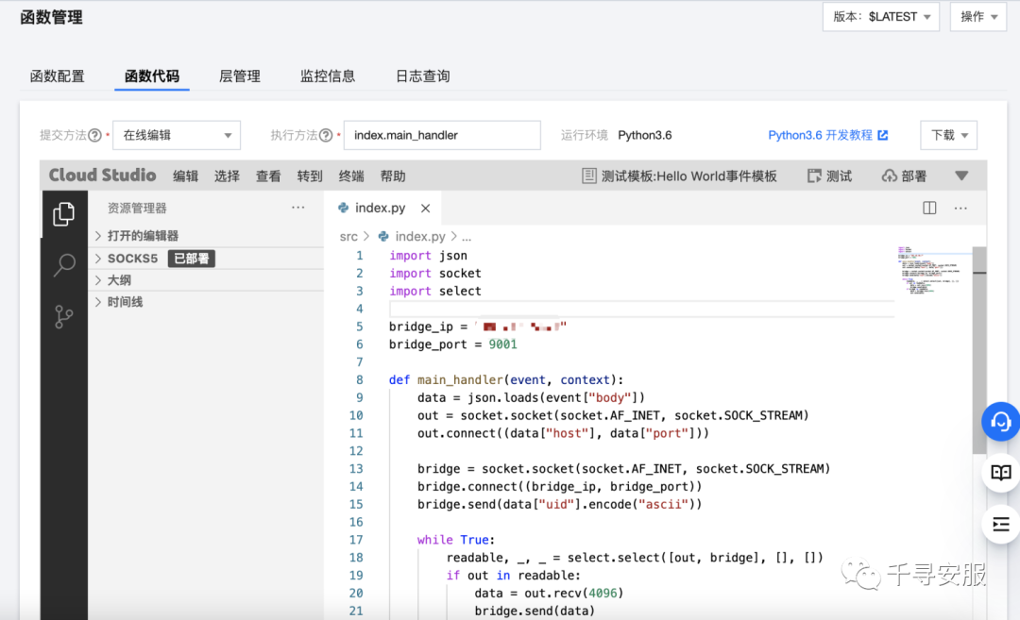Open the 编辑 menu
Viewport: 1020px width, 620px height.
[x=185, y=176]
